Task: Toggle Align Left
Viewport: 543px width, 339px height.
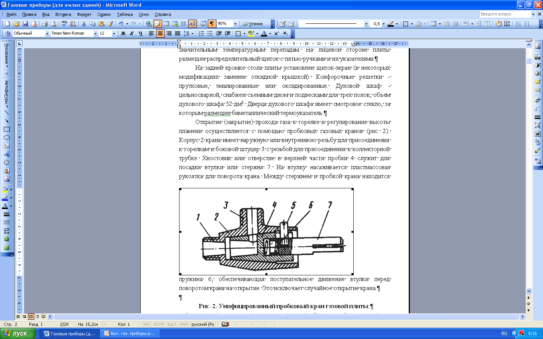Action: pos(152,34)
